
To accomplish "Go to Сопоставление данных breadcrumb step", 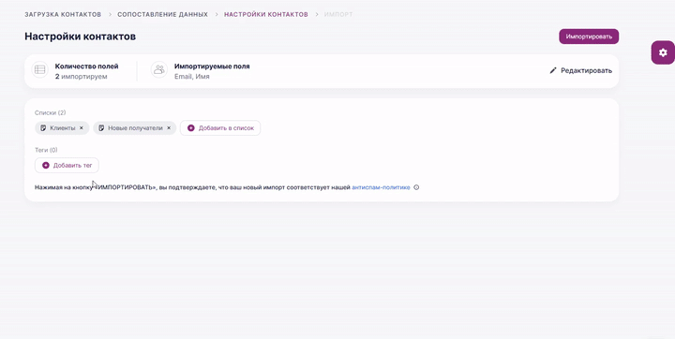I will point(163,14).
